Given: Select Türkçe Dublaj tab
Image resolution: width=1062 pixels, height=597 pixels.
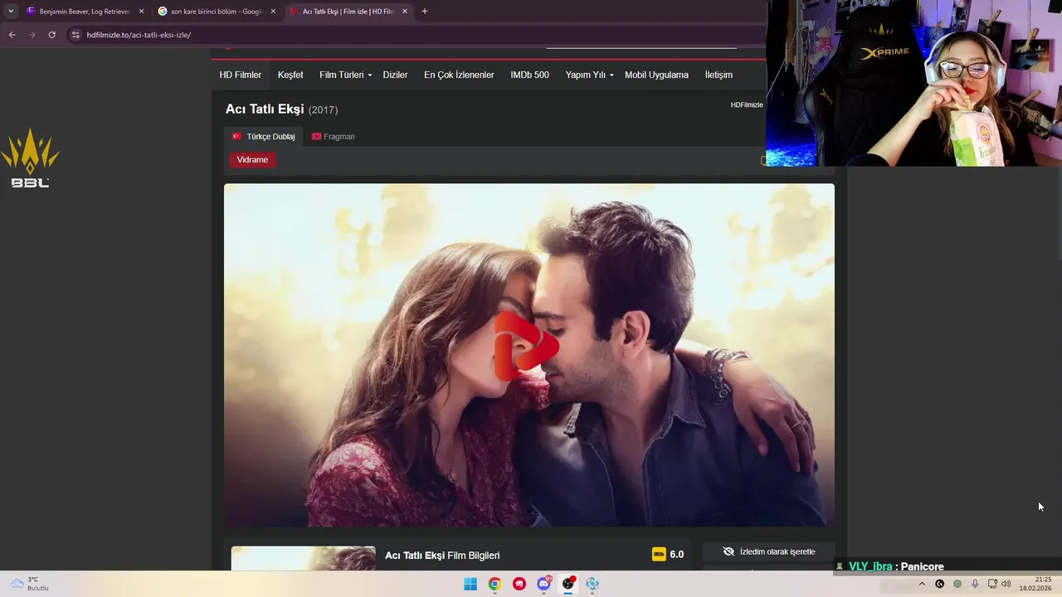Looking at the screenshot, I should [x=263, y=136].
